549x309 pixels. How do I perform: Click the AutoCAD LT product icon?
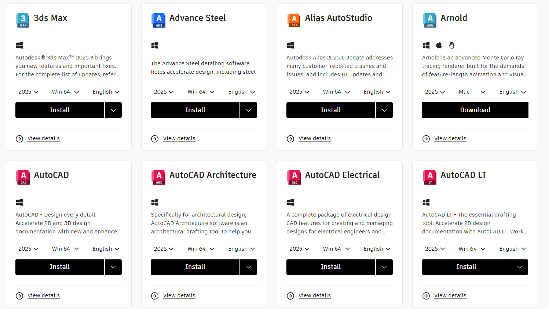pos(429,177)
